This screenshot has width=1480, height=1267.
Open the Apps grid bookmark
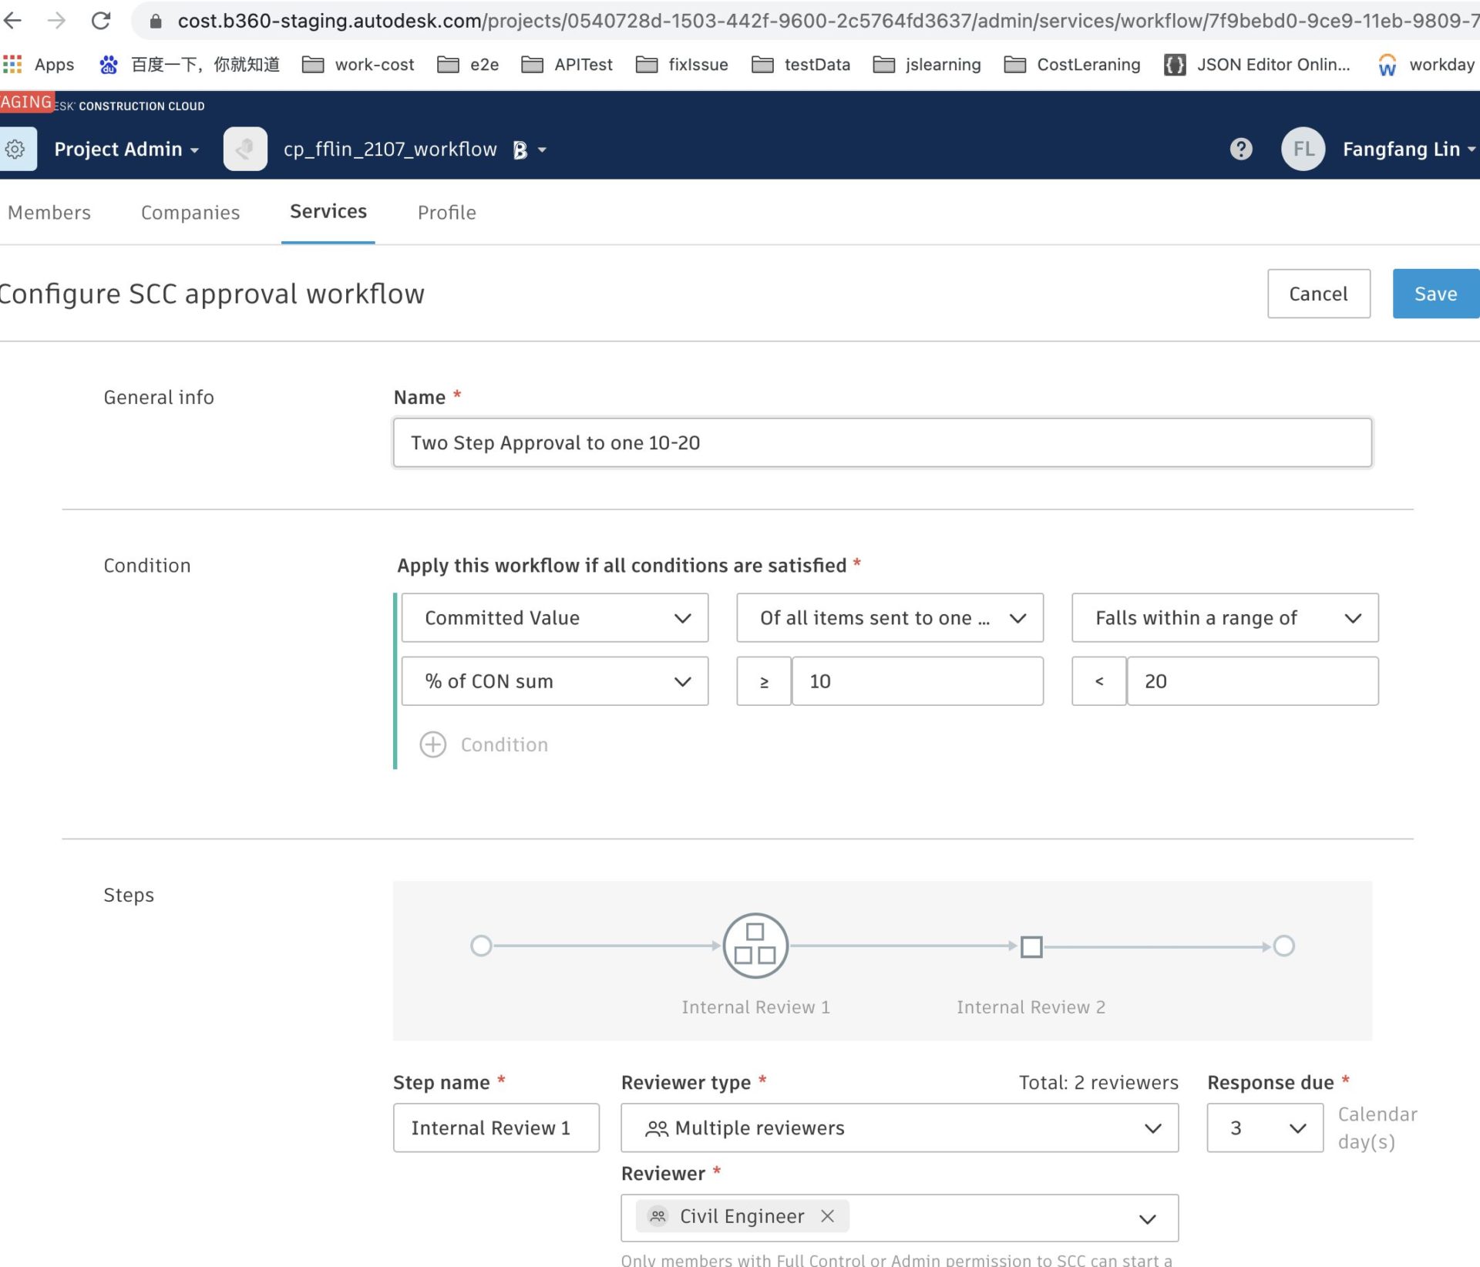pos(39,65)
